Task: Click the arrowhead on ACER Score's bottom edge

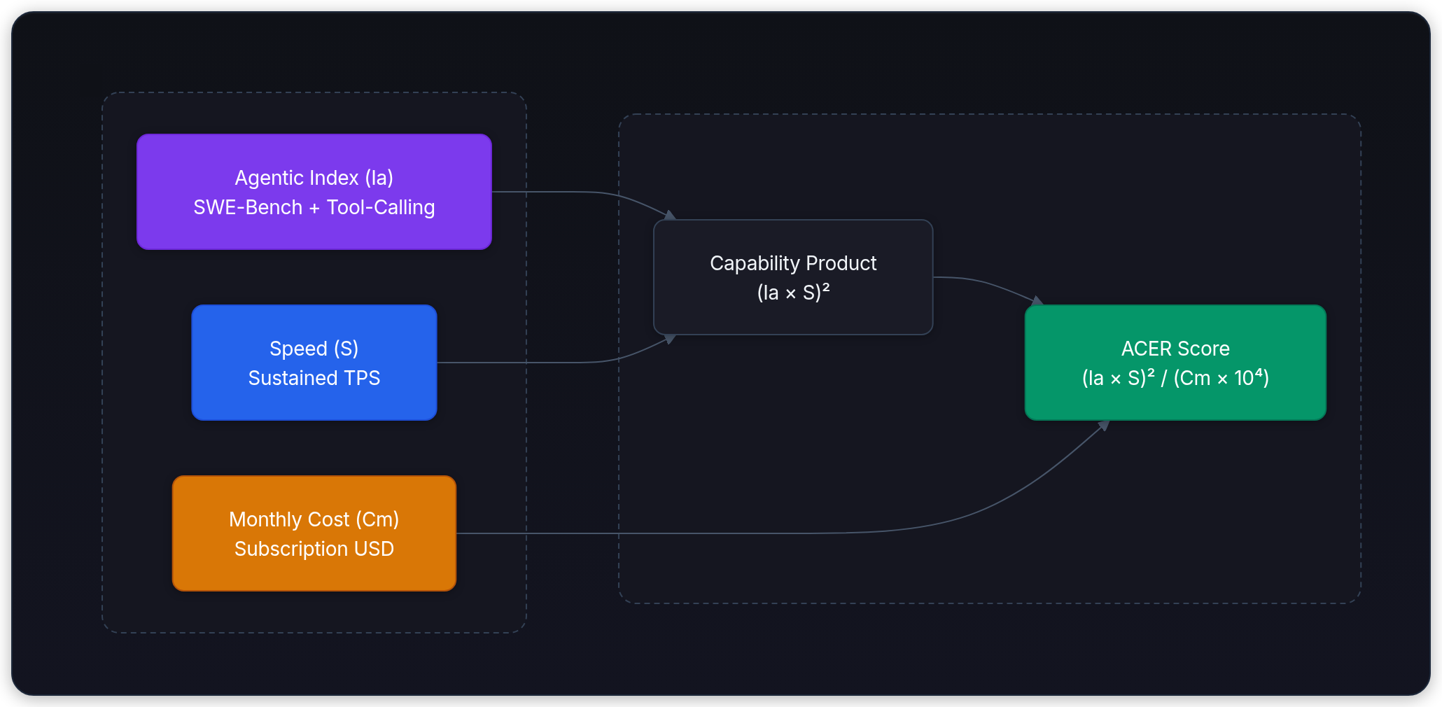Action: tap(1103, 425)
